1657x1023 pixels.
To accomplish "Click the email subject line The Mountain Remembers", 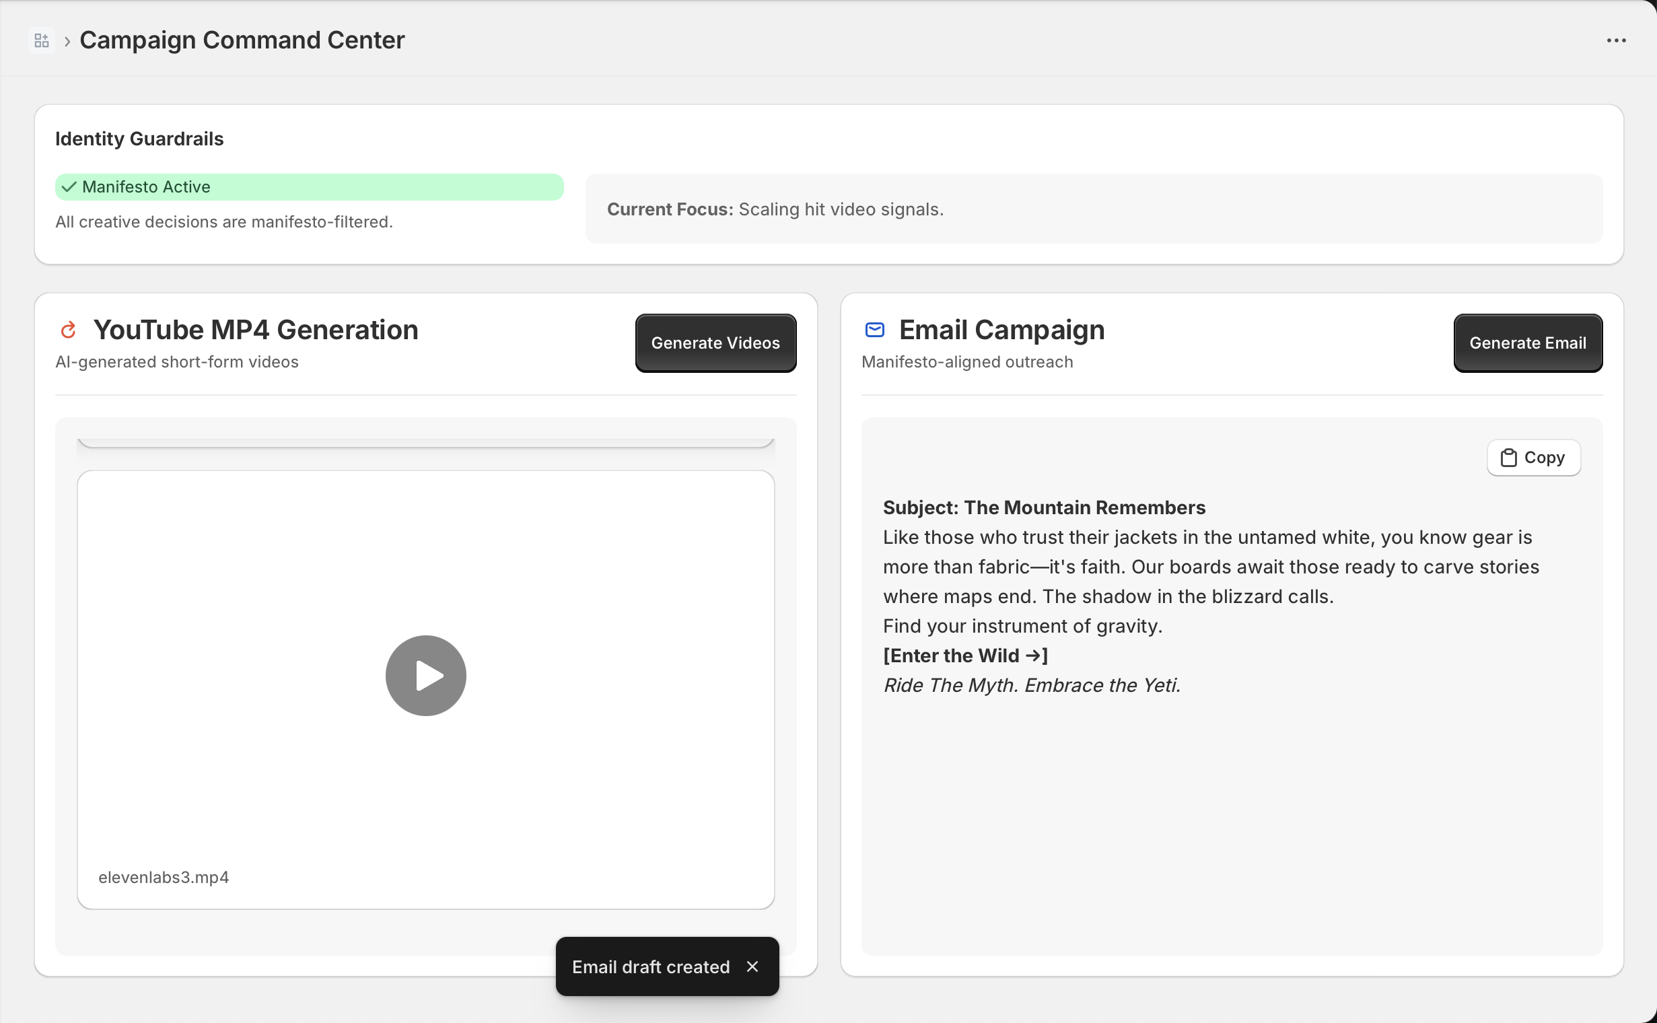I will (1044, 507).
